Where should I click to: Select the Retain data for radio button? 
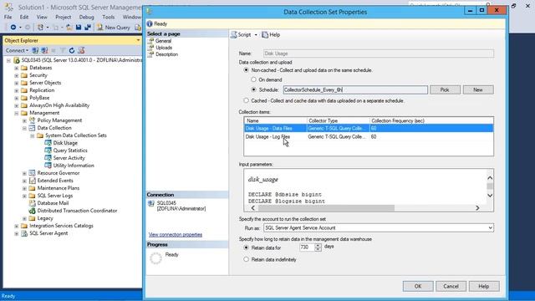[246, 247]
